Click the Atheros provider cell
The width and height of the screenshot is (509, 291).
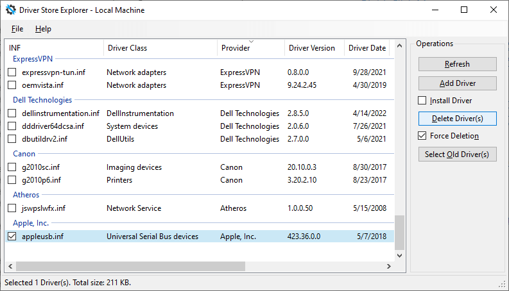[233, 208]
